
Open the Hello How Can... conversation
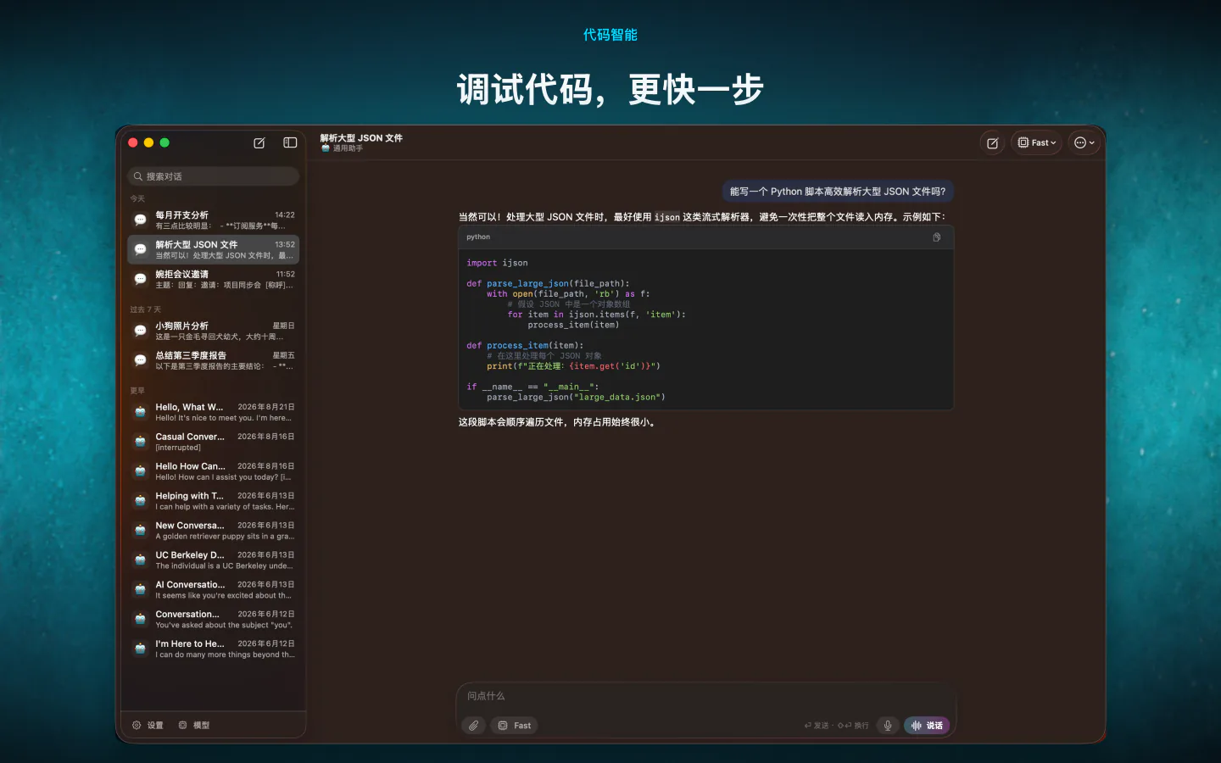pyautogui.click(x=214, y=472)
